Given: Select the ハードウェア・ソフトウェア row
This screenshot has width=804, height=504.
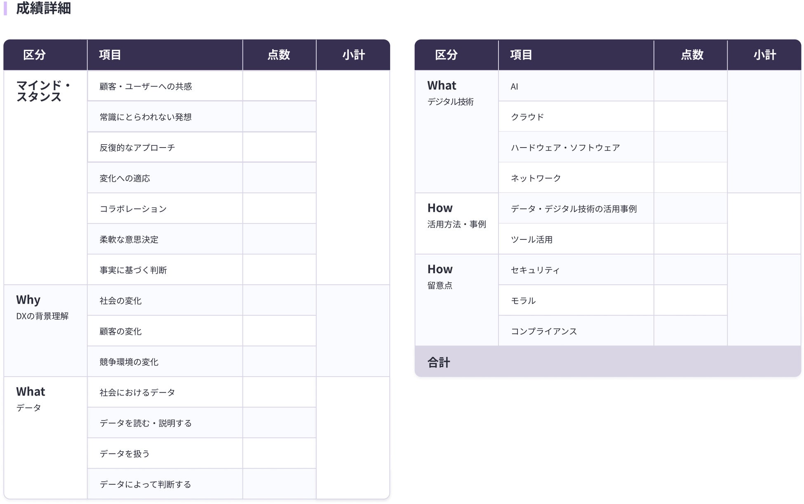Looking at the screenshot, I should coord(565,148).
